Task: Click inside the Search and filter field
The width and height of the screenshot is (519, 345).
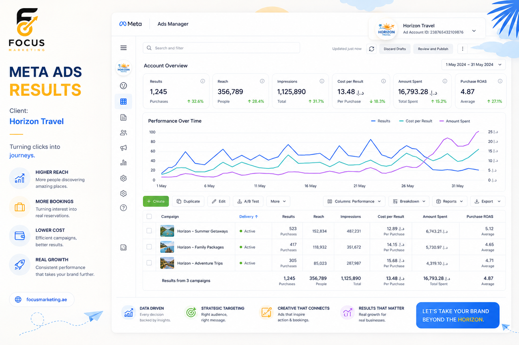Action: (221, 48)
